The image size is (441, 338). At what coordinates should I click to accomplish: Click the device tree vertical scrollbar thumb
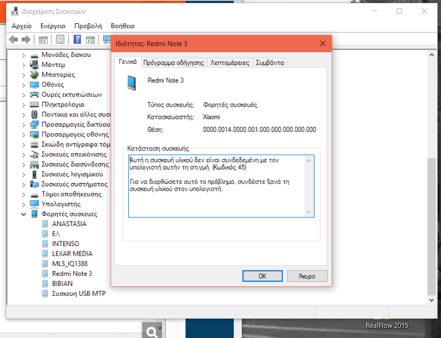(431, 226)
